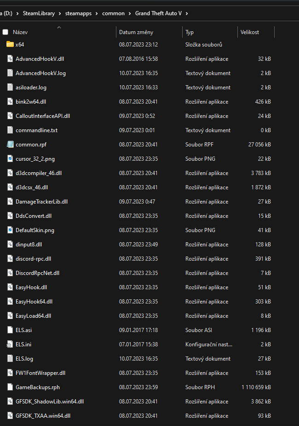Click the Soubor ASI type cell
The image size is (299, 426).
point(199,330)
